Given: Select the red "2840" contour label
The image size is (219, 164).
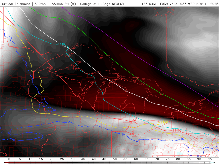Looking at the screenshot, I should pos(176,131).
